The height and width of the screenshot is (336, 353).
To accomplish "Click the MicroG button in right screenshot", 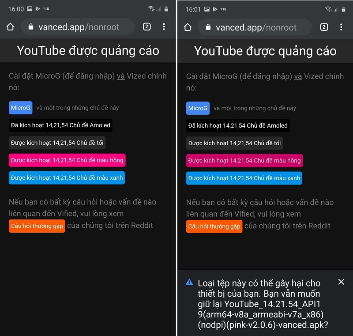I will click(198, 108).
